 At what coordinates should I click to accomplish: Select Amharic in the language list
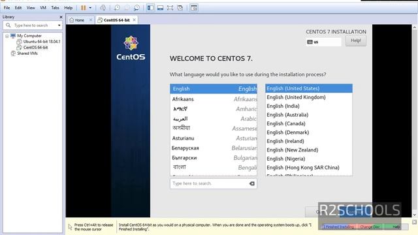click(214, 109)
